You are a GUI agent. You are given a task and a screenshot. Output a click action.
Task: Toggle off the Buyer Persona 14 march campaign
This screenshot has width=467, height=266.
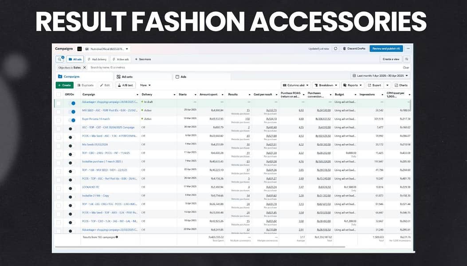coord(71,119)
